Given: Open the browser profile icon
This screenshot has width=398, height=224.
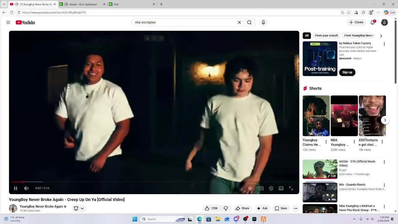Looking at the screenshot, I should [371, 12].
